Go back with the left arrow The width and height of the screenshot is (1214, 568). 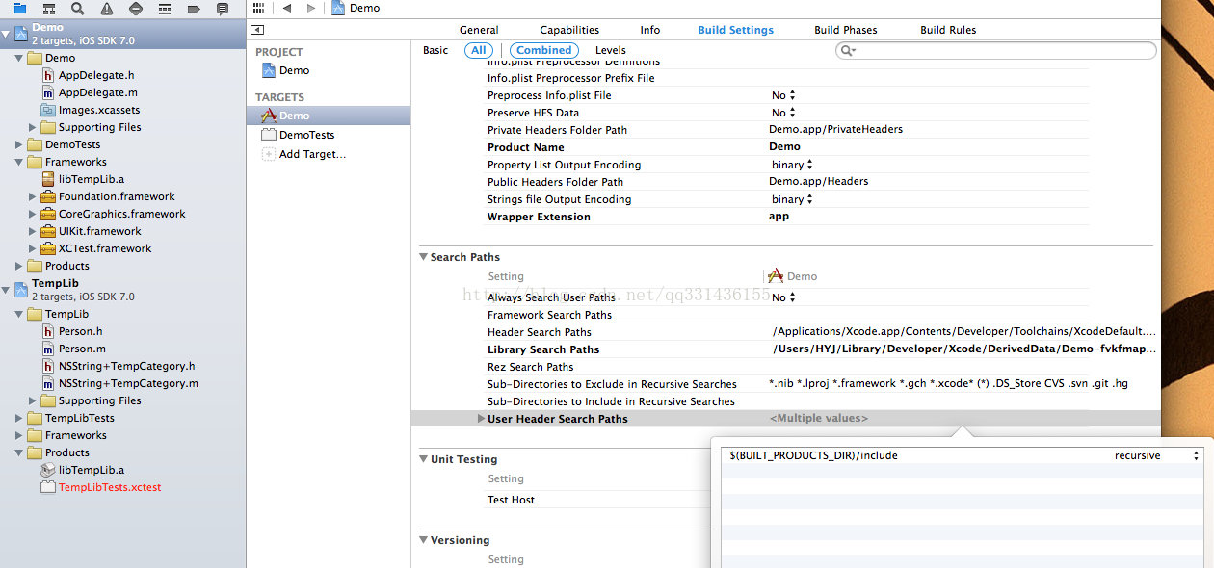287,8
